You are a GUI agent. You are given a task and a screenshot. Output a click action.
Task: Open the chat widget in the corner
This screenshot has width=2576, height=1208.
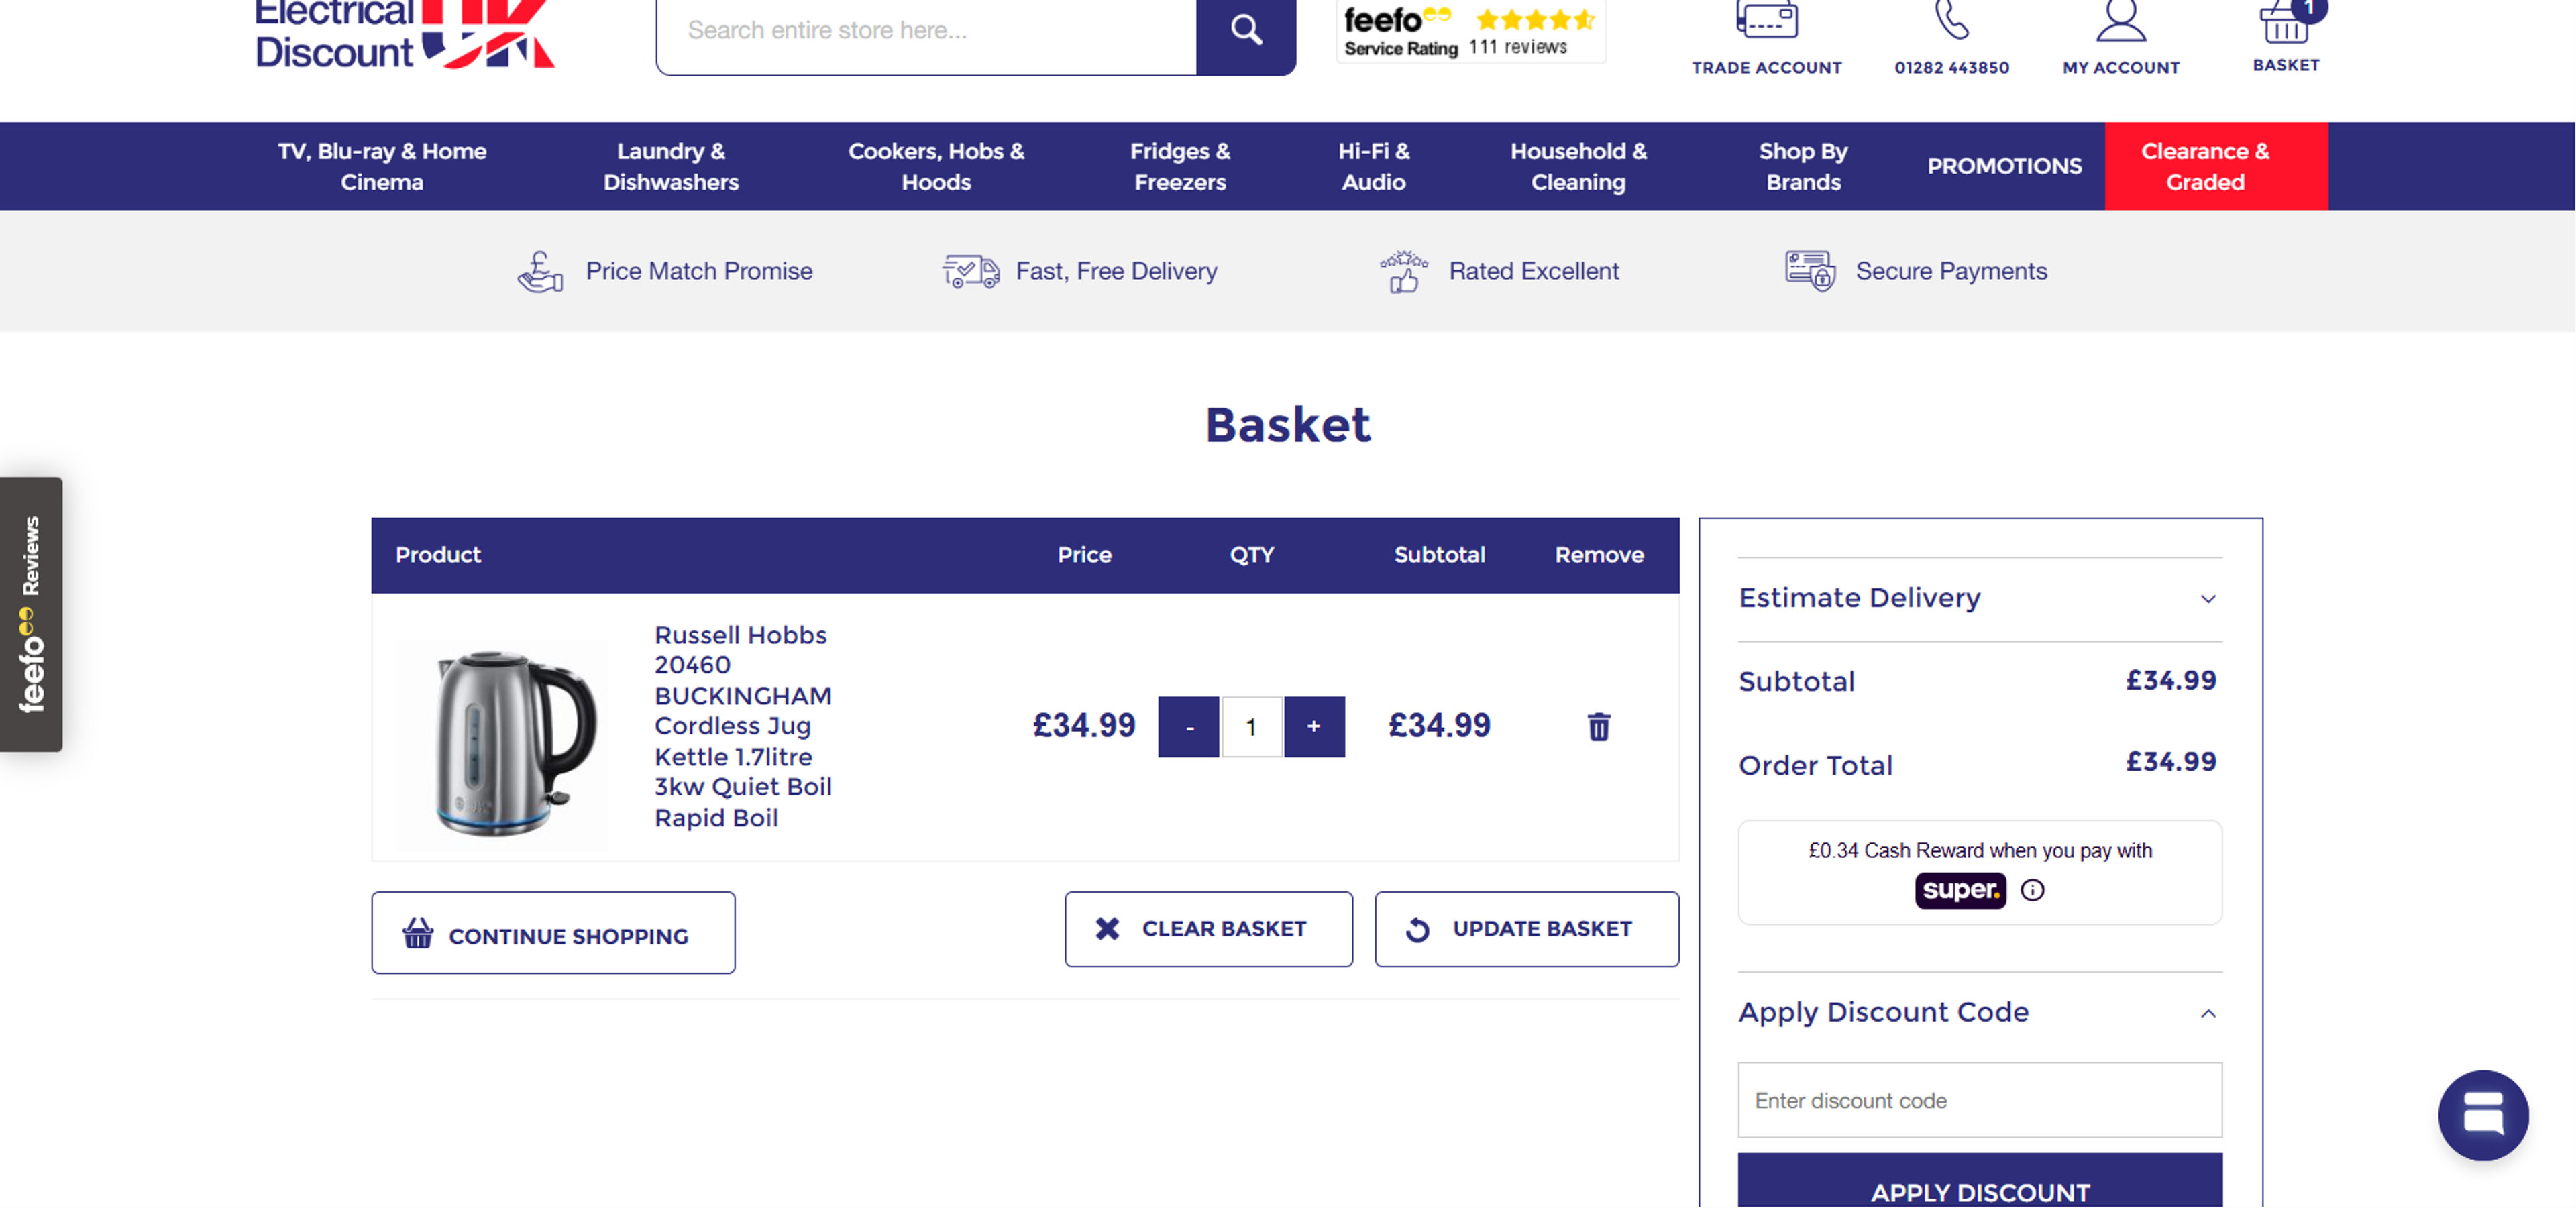[x=2484, y=1115]
